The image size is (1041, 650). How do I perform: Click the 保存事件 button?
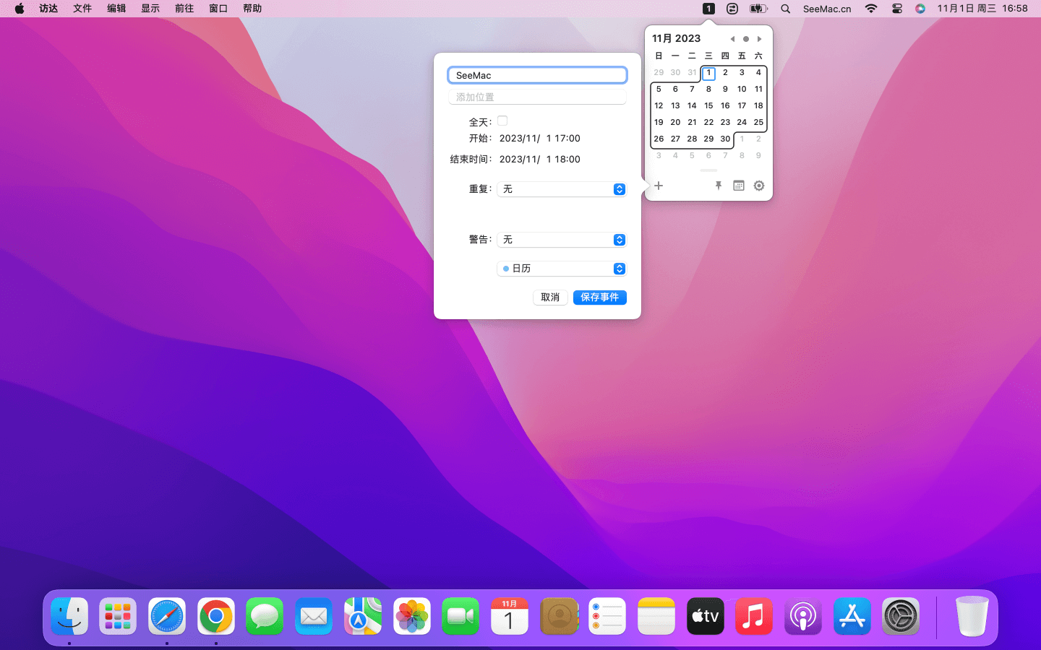point(599,298)
